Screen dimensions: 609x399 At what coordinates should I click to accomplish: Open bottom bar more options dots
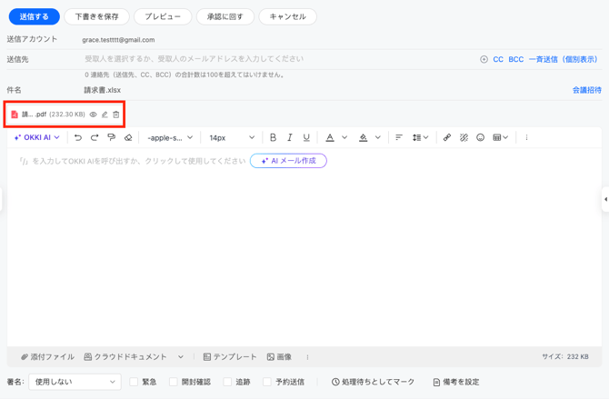click(x=307, y=357)
